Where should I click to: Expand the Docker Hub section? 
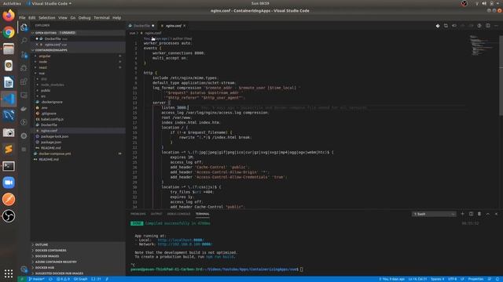pos(79,268)
